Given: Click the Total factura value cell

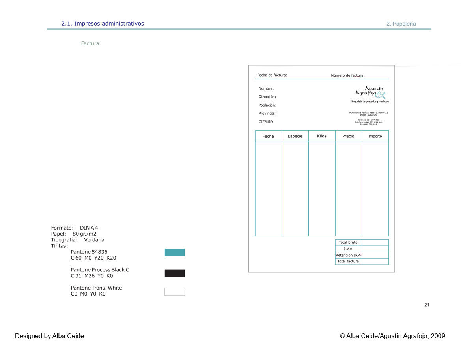Looking at the screenshot, I should click(375, 262).
